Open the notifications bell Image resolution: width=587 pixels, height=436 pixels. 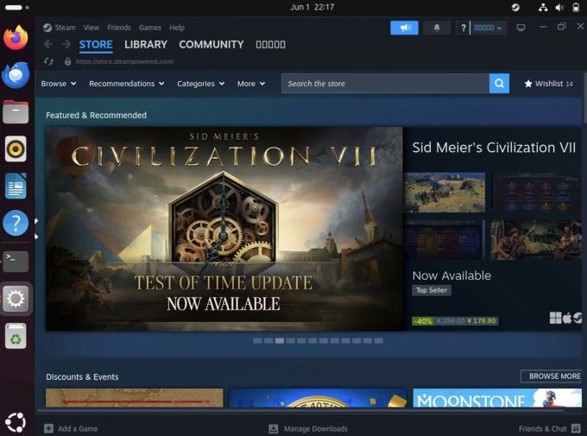point(437,28)
